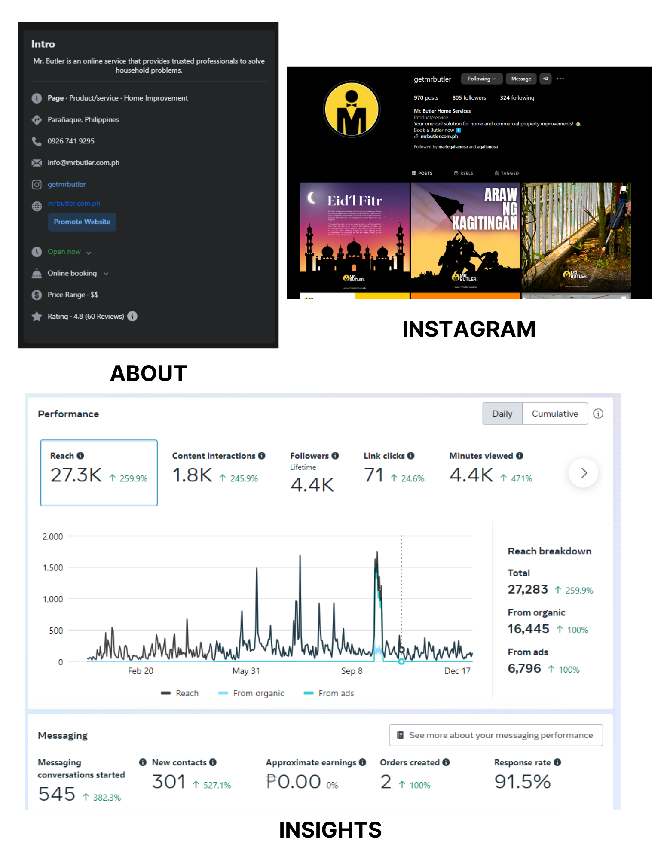
Task: Click the info icon next to Followers
Action: pyautogui.click(x=335, y=456)
